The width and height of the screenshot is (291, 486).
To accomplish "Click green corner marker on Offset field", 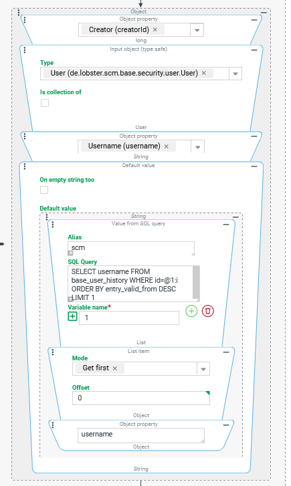I will [x=208, y=393].
